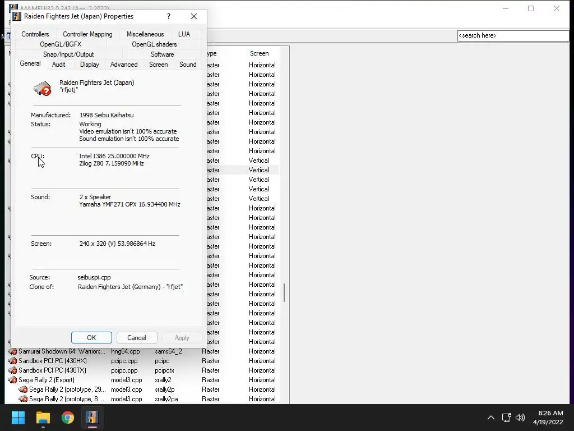The width and height of the screenshot is (574, 431).
Task: Click the network tray icon
Action: point(507,418)
